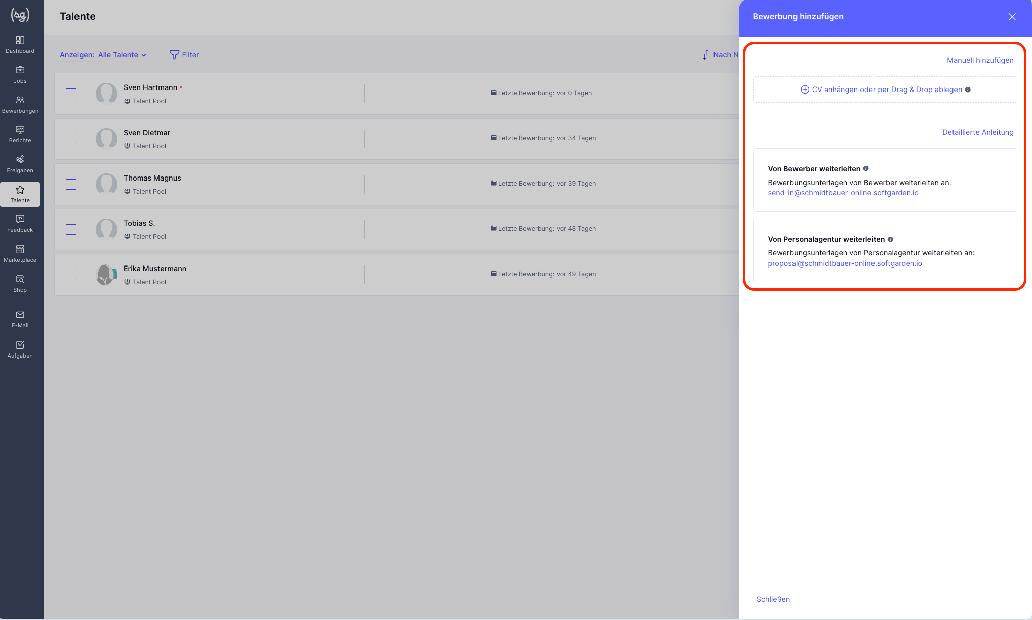Click Talent Pool icon under Tobias S.
Screen dimensions: 1032x620
(127, 237)
